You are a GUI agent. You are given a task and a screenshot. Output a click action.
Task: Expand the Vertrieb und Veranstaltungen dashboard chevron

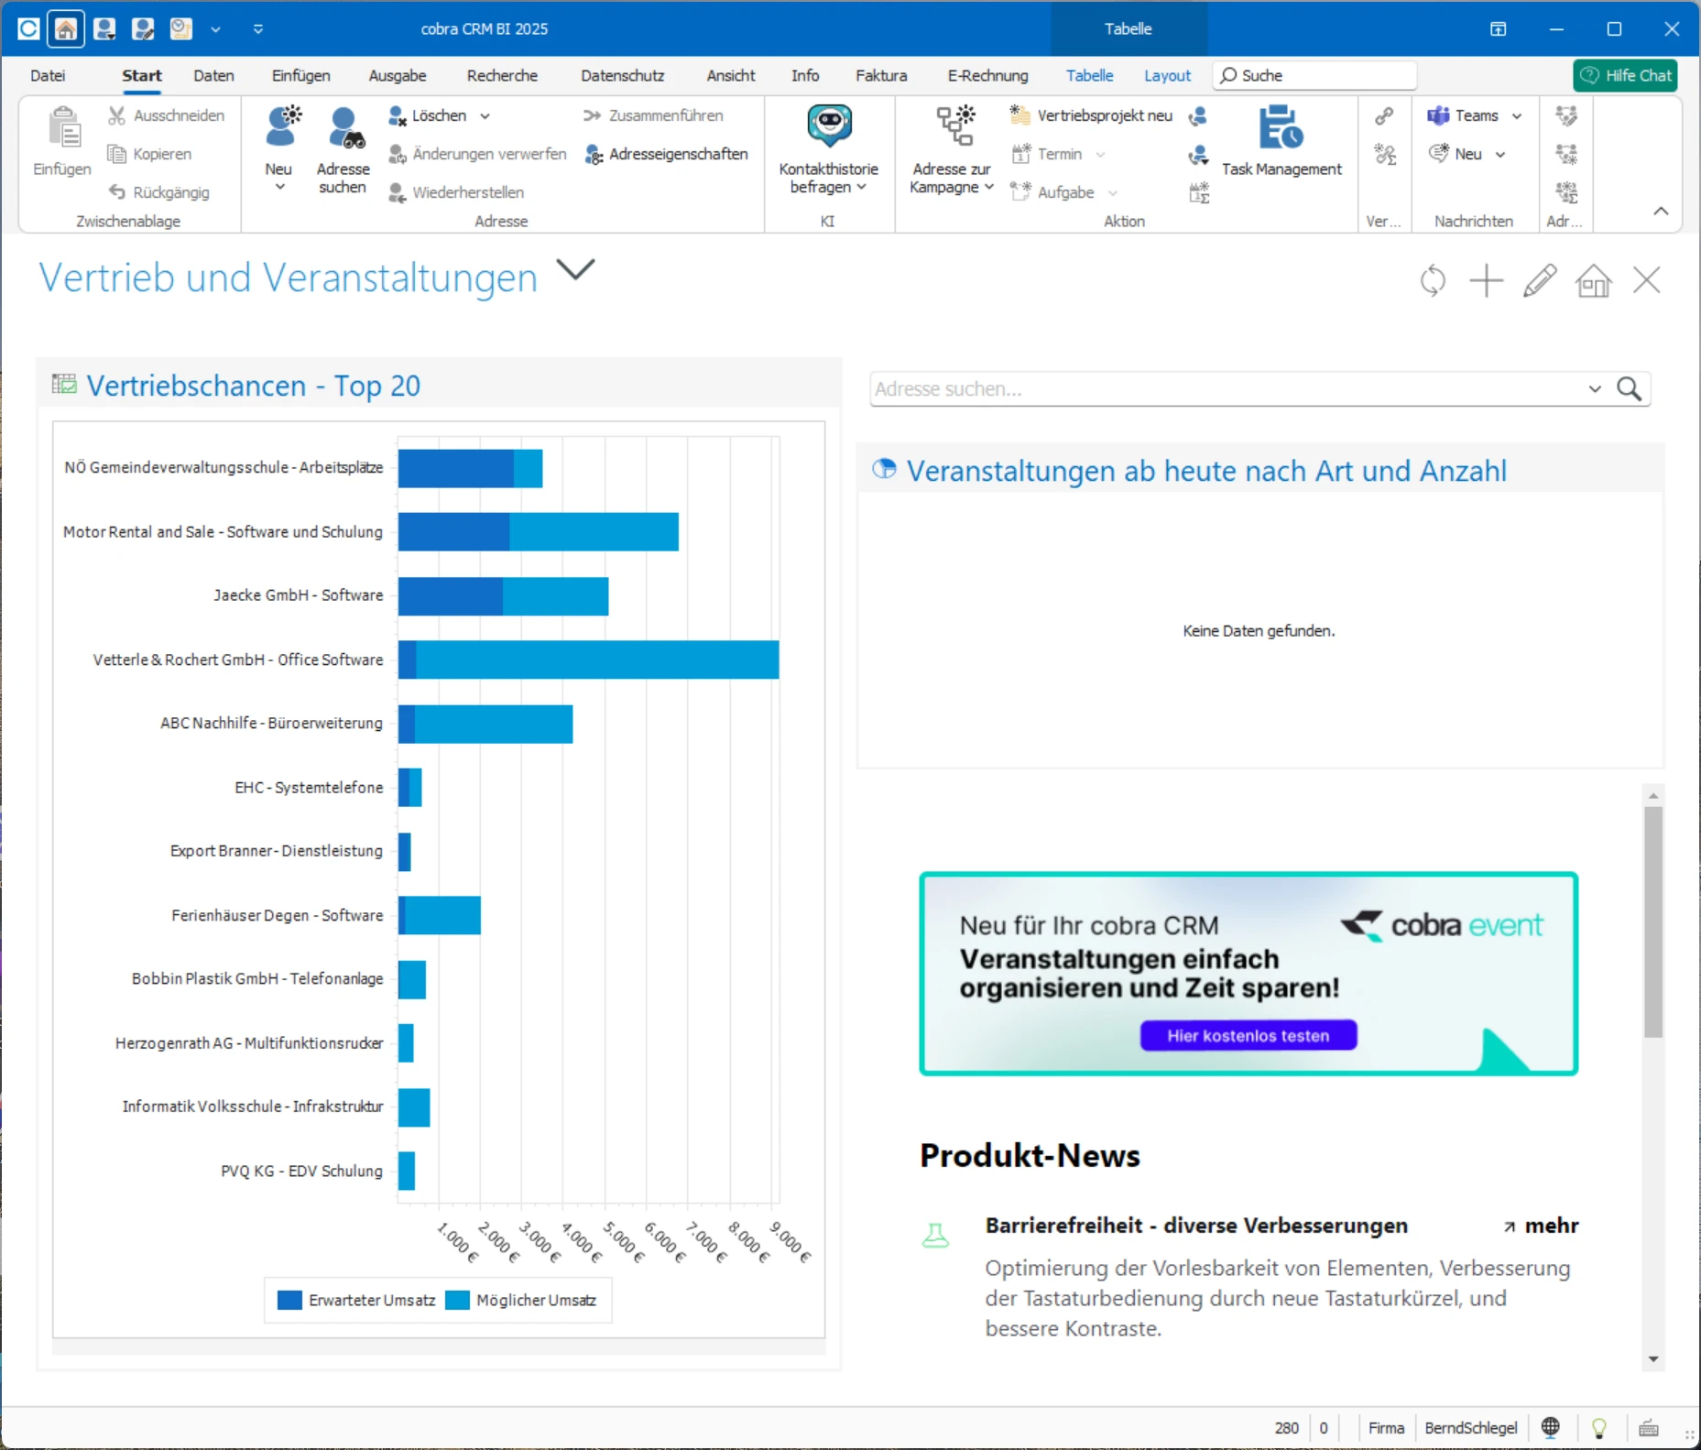575,270
